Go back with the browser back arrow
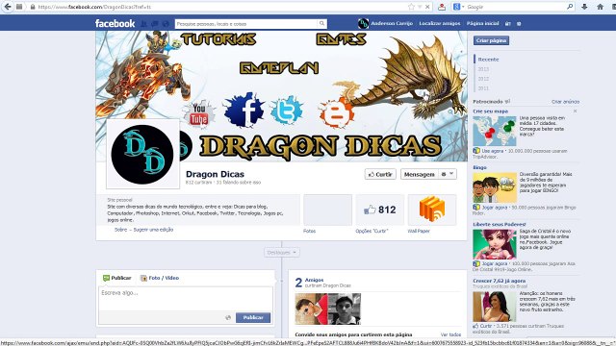The height and width of the screenshot is (346, 616). (x=8, y=7)
